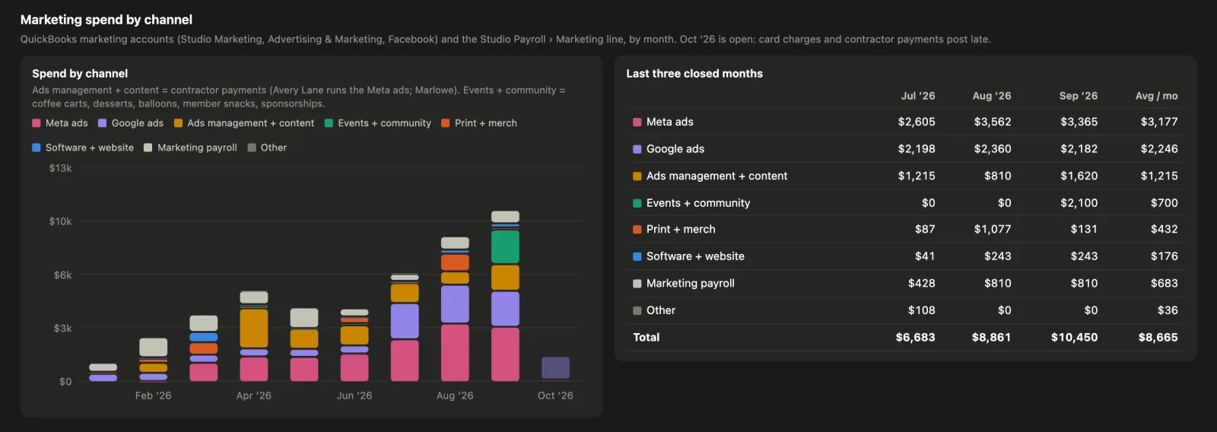The width and height of the screenshot is (1217, 432).
Task: Click Other row Jul value $108
Action: [x=922, y=310]
